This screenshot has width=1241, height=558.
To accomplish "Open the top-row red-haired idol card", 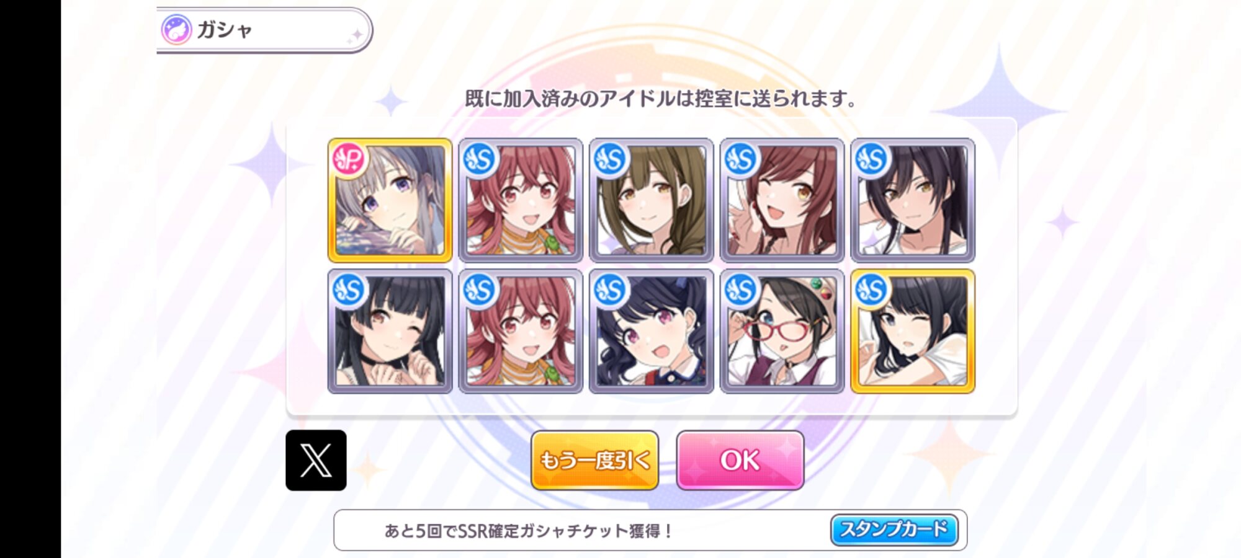I will pos(521,200).
